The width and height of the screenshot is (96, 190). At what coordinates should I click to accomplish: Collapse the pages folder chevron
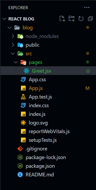[16, 62]
